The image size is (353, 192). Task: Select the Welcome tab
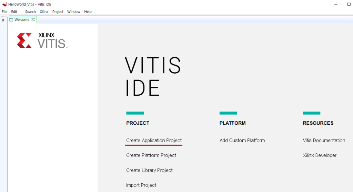tap(22, 20)
